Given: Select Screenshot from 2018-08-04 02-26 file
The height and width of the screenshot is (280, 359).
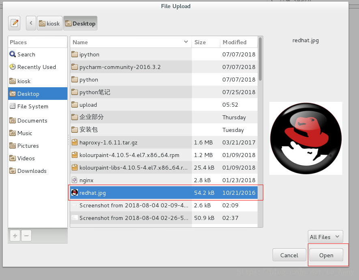Looking at the screenshot, I should [164, 218].
